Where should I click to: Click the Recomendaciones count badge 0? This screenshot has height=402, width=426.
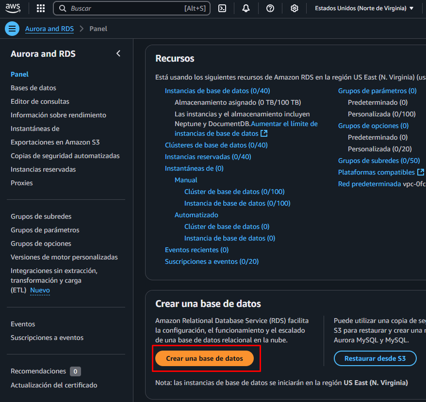tap(75, 371)
